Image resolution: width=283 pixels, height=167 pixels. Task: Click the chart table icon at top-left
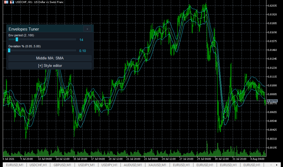pyautogui.click(x=6, y=2)
